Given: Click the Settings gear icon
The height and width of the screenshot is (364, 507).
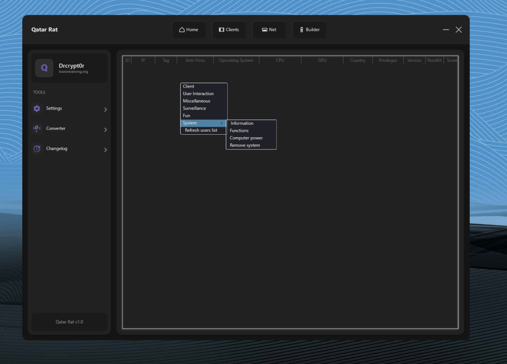Looking at the screenshot, I should (x=37, y=108).
